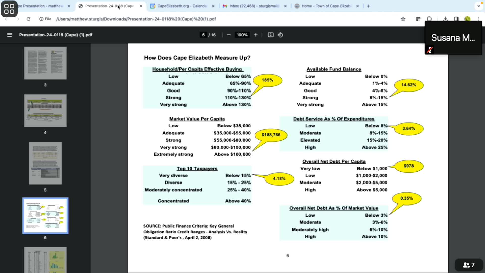Screen dimensions: 485x273
Task: Reload the current page
Action: pyautogui.click(x=29, y=19)
